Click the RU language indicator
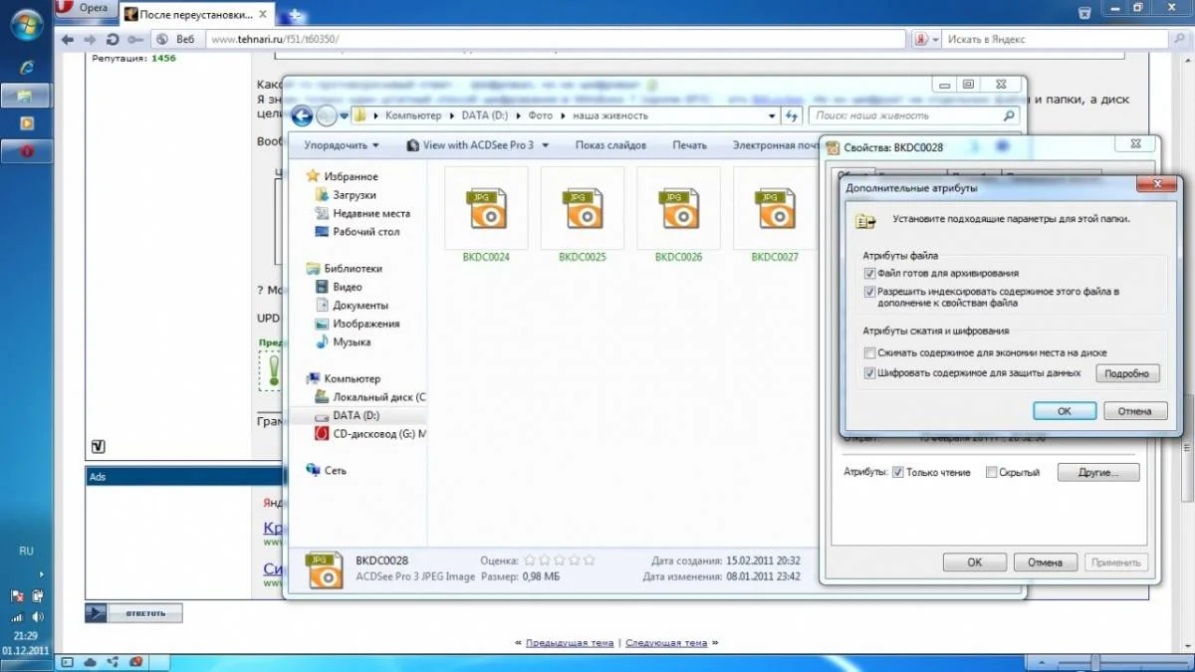This screenshot has height=672, width=1195. [x=27, y=551]
